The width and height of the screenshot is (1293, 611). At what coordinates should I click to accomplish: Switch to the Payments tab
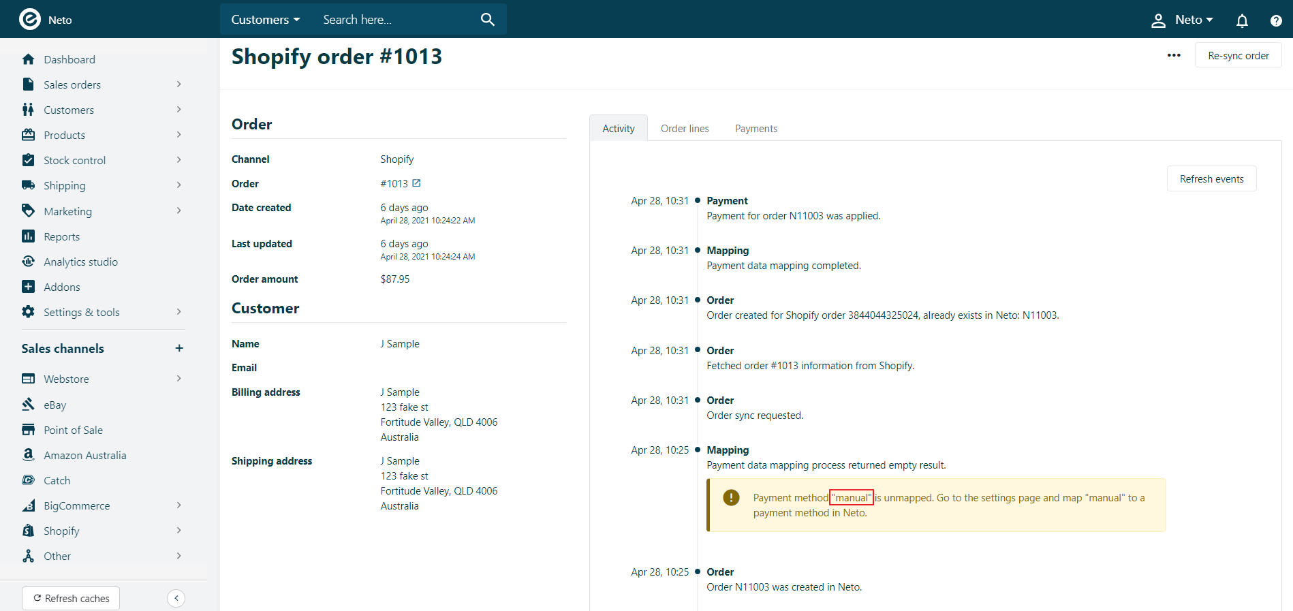[756, 128]
